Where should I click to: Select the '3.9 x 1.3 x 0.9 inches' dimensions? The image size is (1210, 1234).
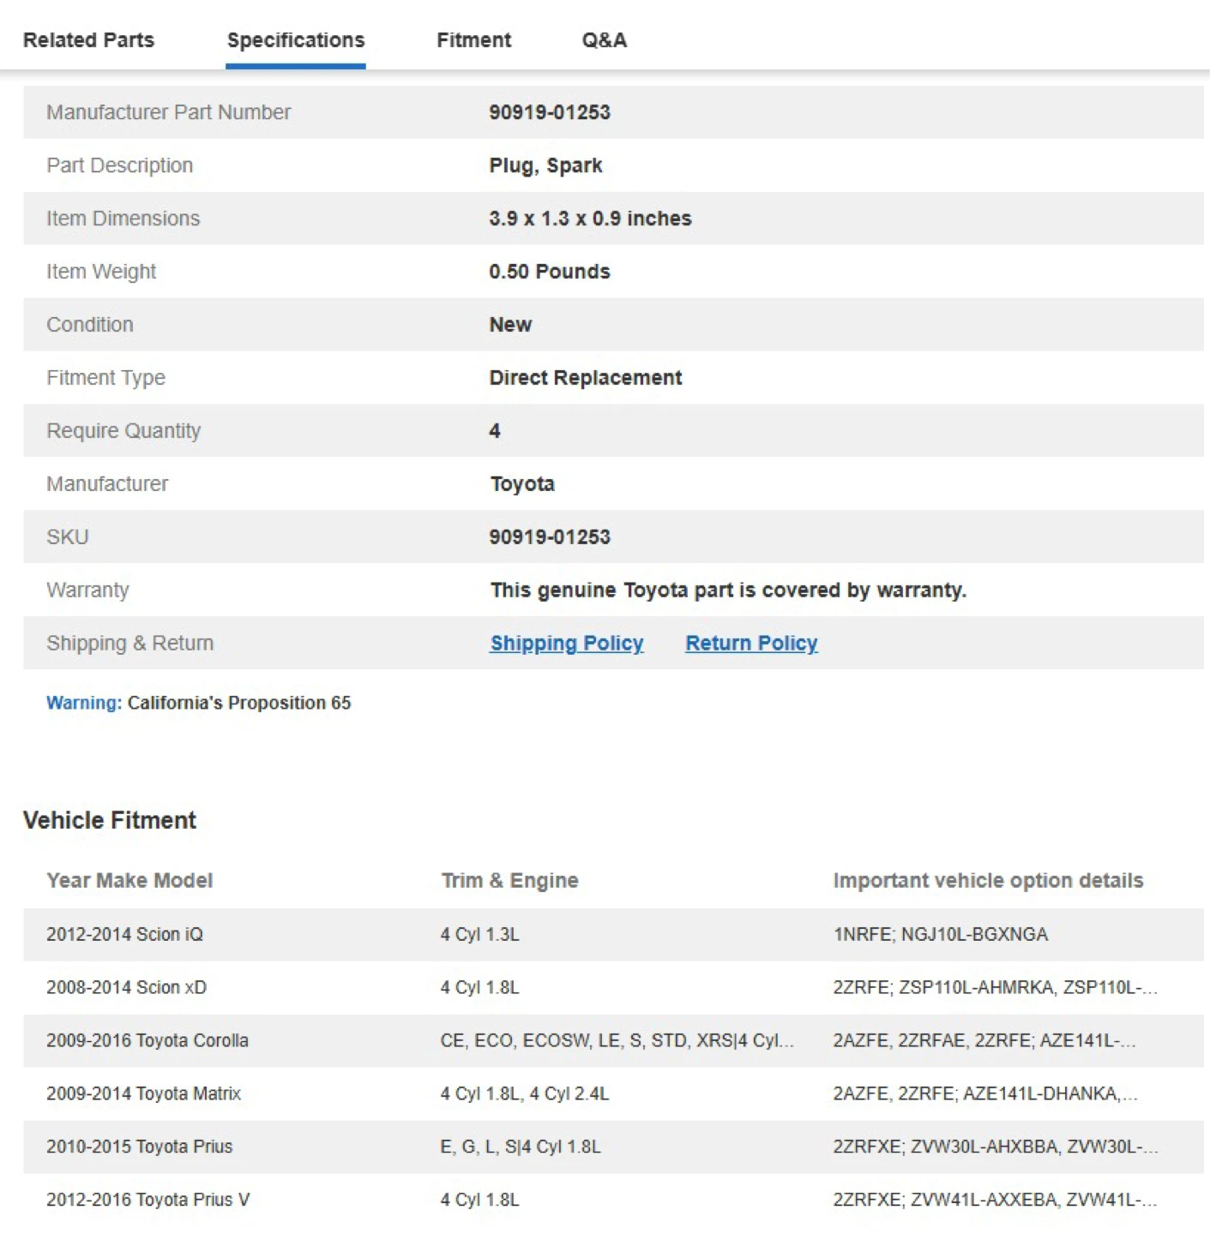point(590,219)
